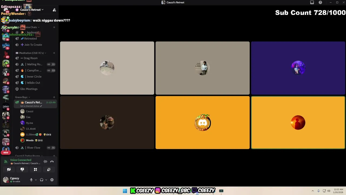The image size is (346, 195).
Task: Open the inbox icon in title bar
Action: click(x=312, y=2)
